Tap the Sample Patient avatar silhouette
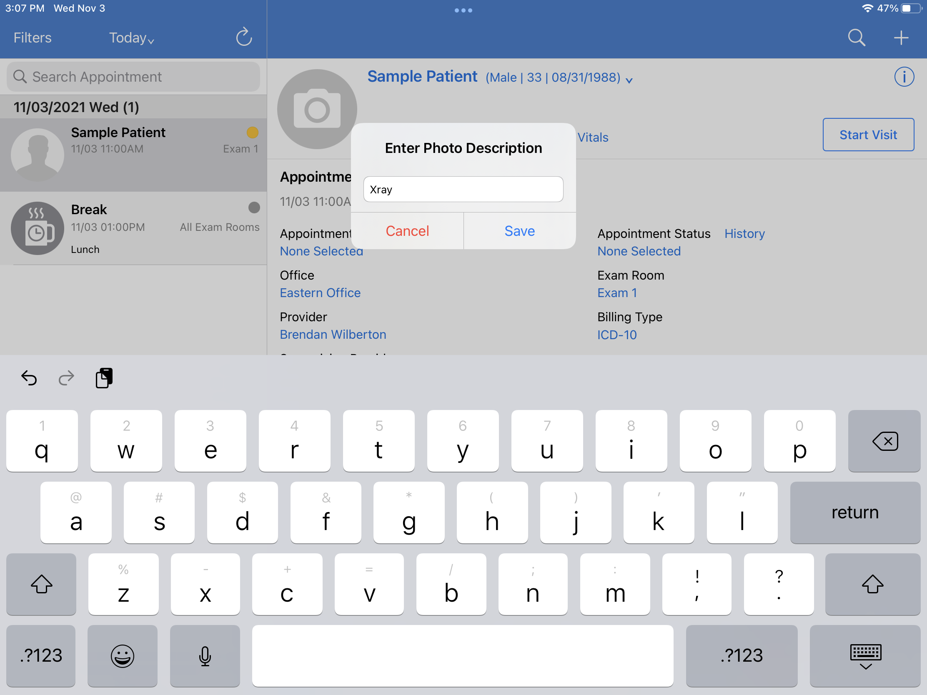This screenshot has height=695, width=927. point(37,155)
